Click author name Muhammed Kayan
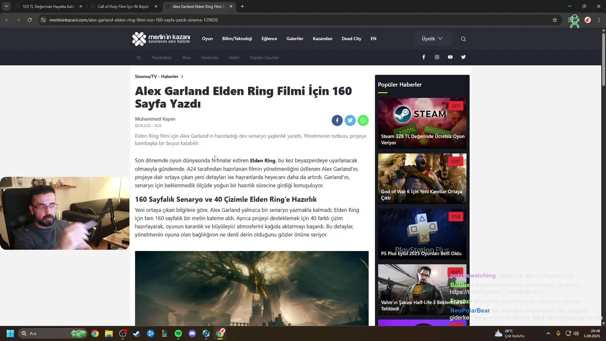The image size is (606, 341). [155, 119]
